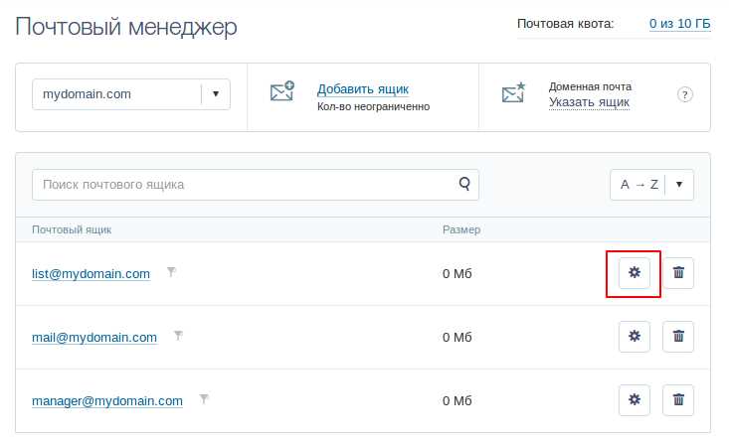Click the Почтовая квота label
This screenshot has width=729, height=448.
[565, 24]
